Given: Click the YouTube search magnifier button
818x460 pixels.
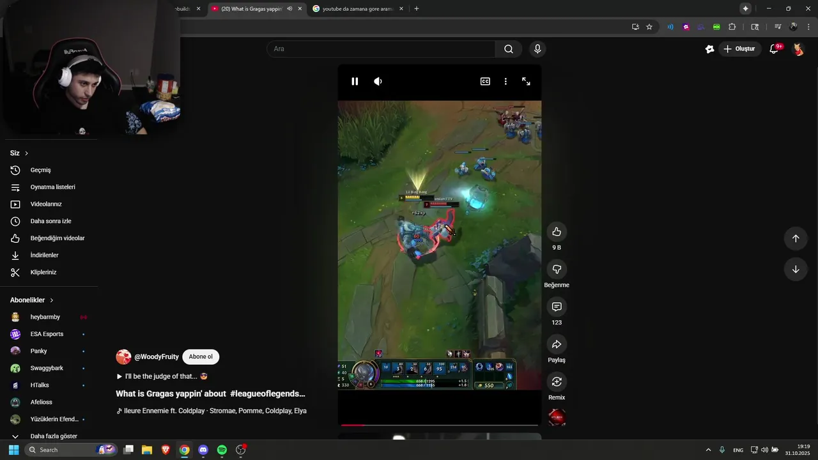Looking at the screenshot, I should pyautogui.click(x=509, y=49).
